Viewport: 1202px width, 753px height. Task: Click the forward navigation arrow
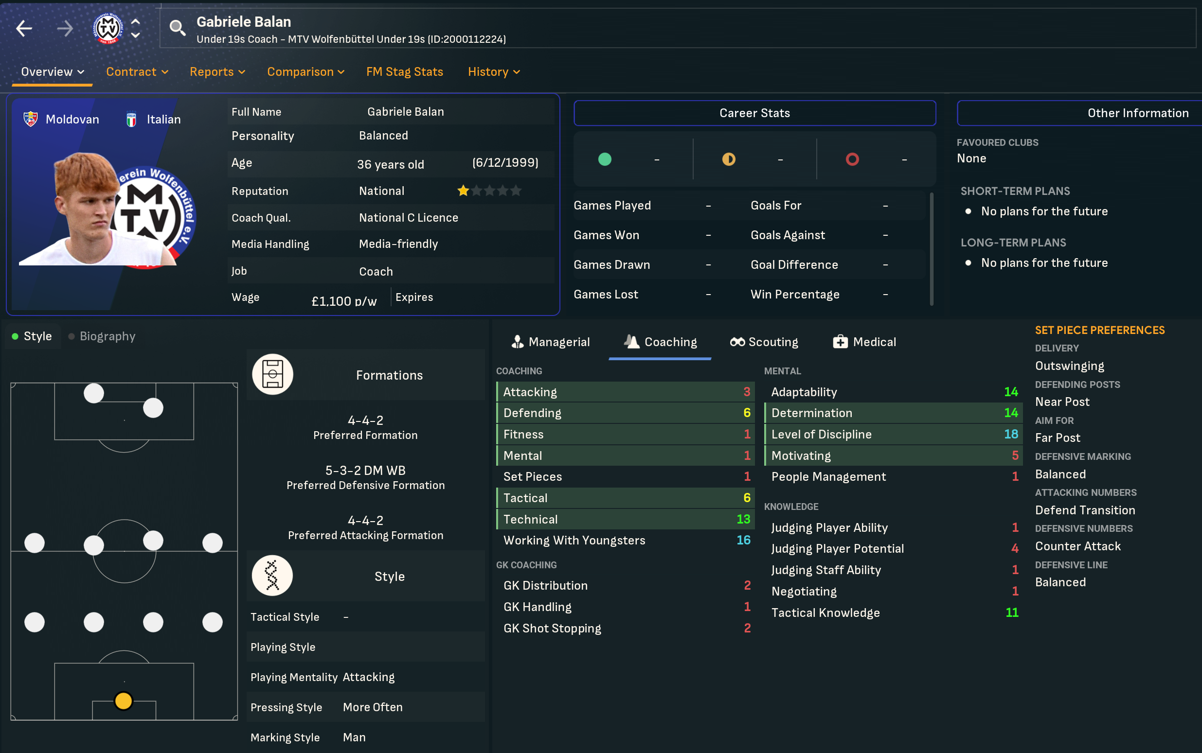tap(65, 28)
